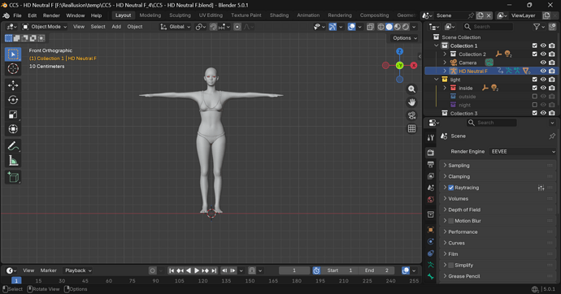Open the Physics properties tab
561x294 pixels.
click(x=430, y=241)
